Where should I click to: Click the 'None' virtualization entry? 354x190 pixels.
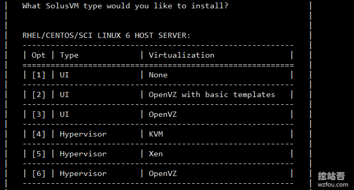pyautogui.click(x=158, y=75)
